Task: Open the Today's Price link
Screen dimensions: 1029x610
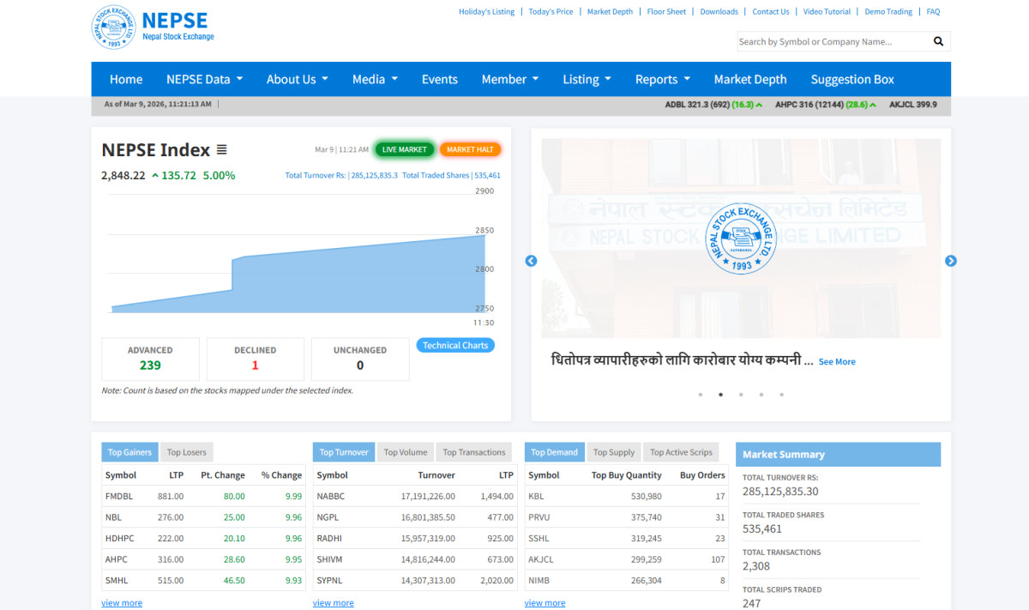Action: (551, 12)
